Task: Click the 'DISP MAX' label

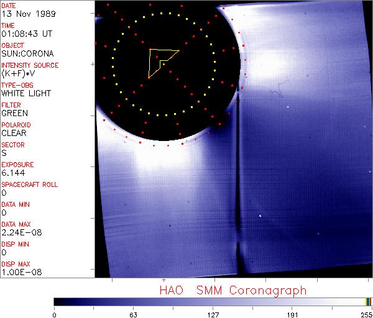Action: 16,265
